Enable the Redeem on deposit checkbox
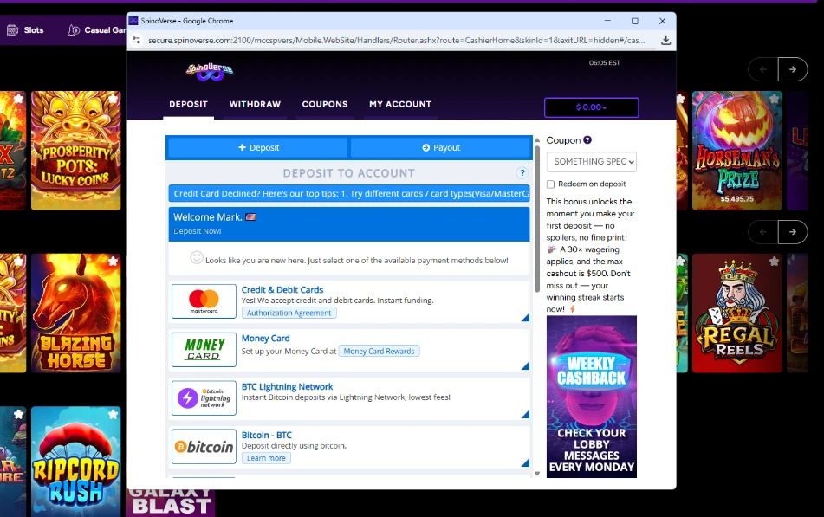The image size is (824, 517). click(551, 184)
